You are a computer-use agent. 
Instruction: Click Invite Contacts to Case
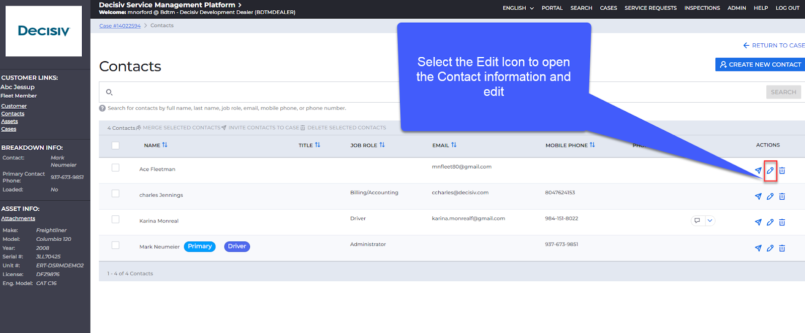pos(260,128)
